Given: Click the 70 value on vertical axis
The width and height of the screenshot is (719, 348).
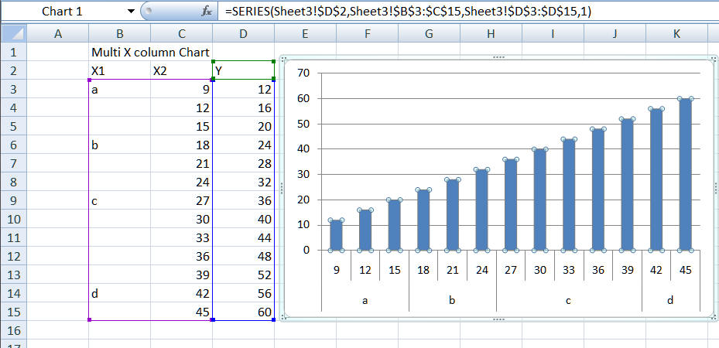Looking at the screenshot, I should point(303,73).
